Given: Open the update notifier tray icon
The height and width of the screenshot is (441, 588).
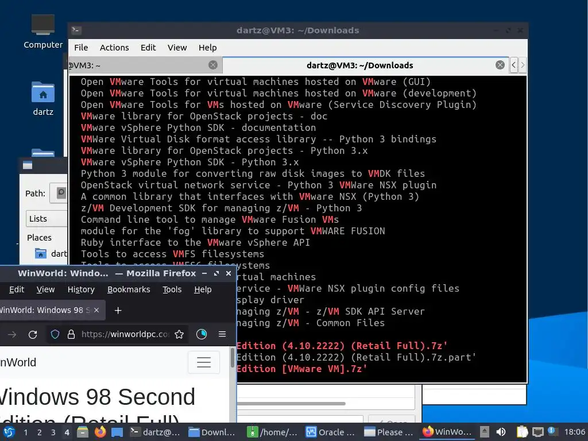Looking at the screenshot, I should pos(552,431).
